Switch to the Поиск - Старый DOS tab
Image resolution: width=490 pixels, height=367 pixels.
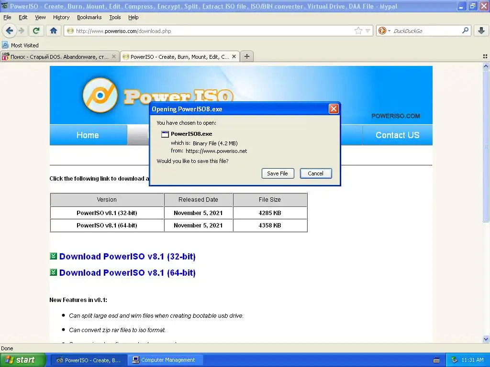(x=59, y=56)
